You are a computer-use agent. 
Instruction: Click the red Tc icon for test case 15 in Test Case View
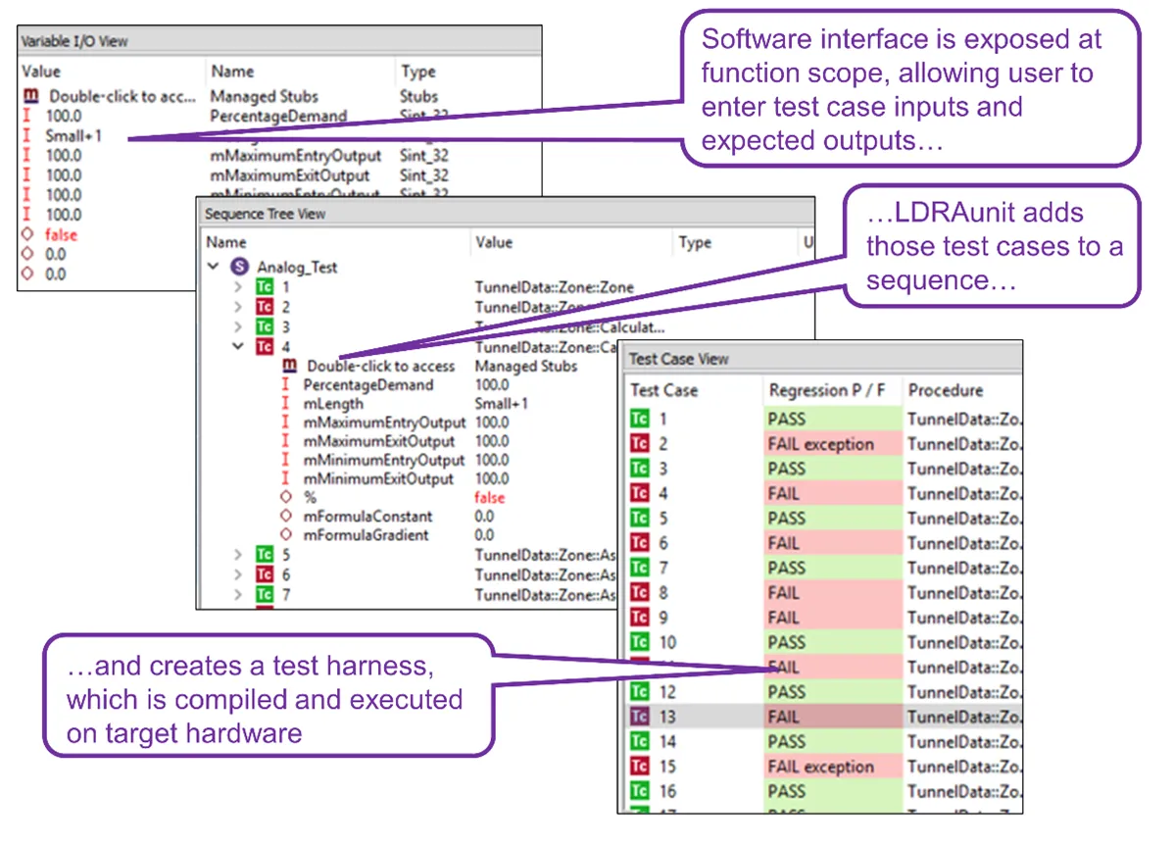click(639, 767)
